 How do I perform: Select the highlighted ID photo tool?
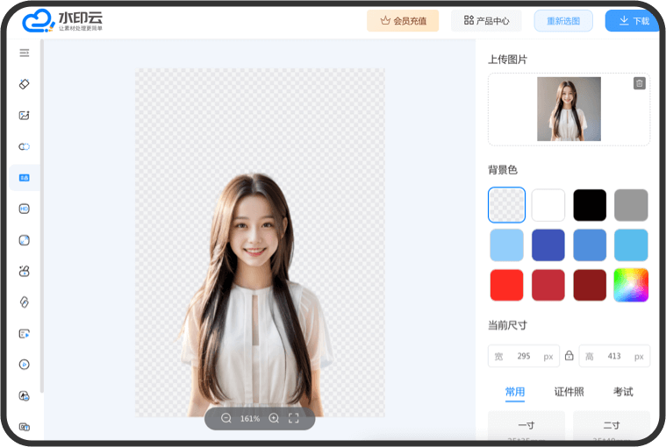(x=25, y=178)
